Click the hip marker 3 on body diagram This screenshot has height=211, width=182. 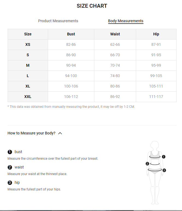164,170
